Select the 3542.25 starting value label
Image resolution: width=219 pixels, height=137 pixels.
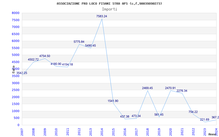click(x=22, y=73)
